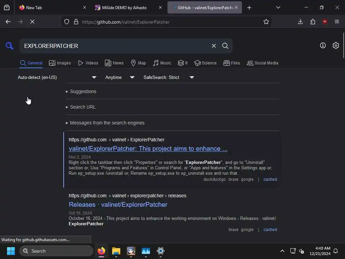Open the Windows Start menu
The height and width of the screenshot is (259, 345).
pyautogui.click(x=11, y=251)
